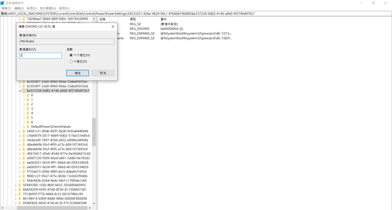392x210 pixels.
Task: Expand key d8edeb9b-95cf-4f95-a73c-b061973693c9
Action: point(20,149)
